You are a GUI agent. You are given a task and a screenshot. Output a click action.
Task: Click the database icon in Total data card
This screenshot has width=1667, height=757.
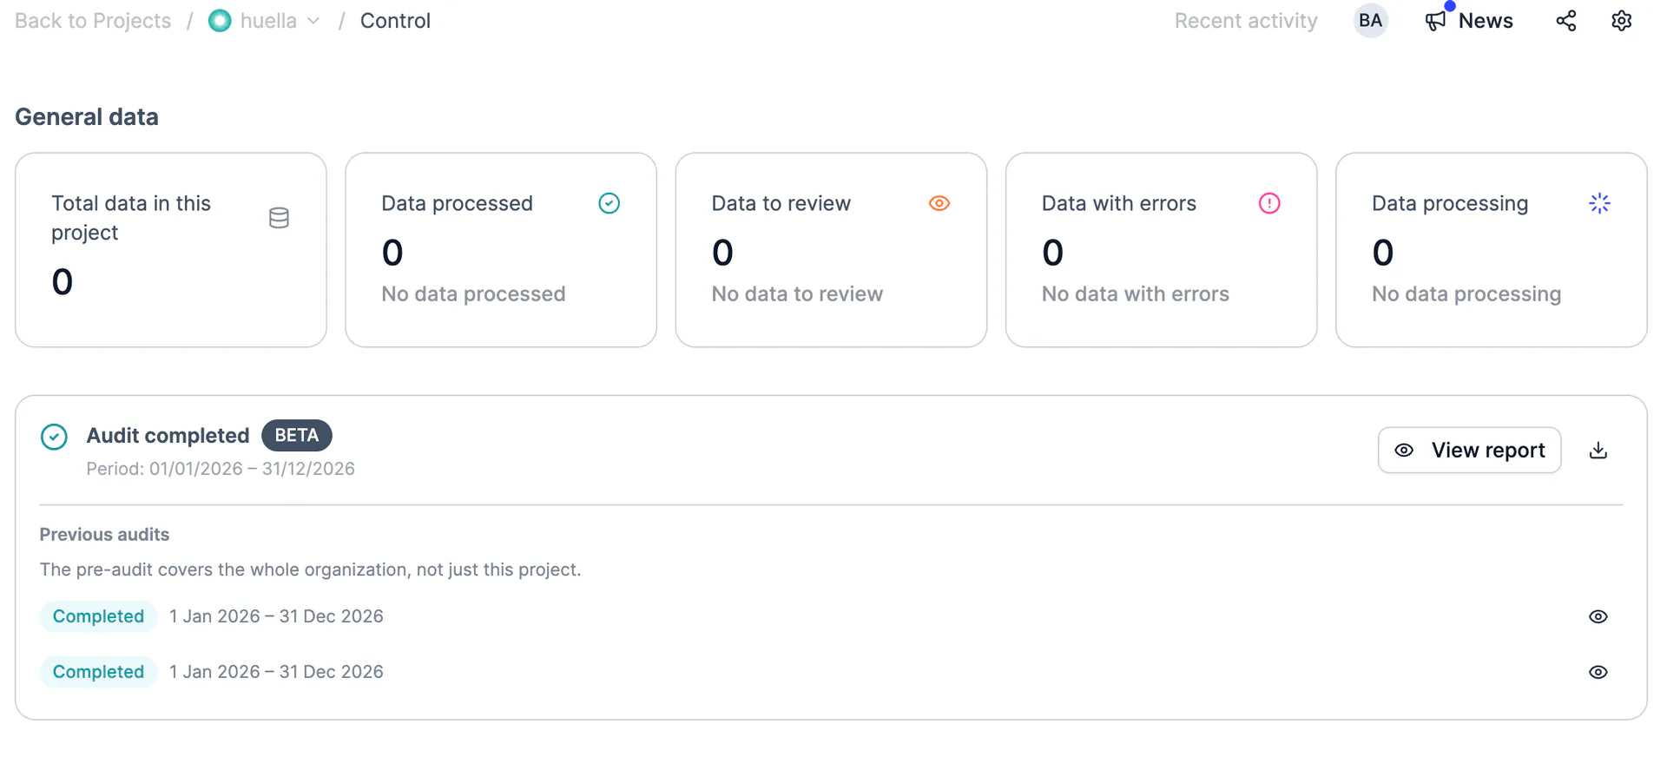coord(279,218)
